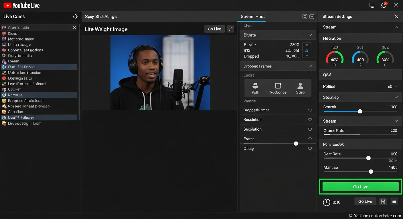The height and width of the screenshot is (219, 403).
Task: Expand the Bitrate dropdown
Action: coord(310,35)
